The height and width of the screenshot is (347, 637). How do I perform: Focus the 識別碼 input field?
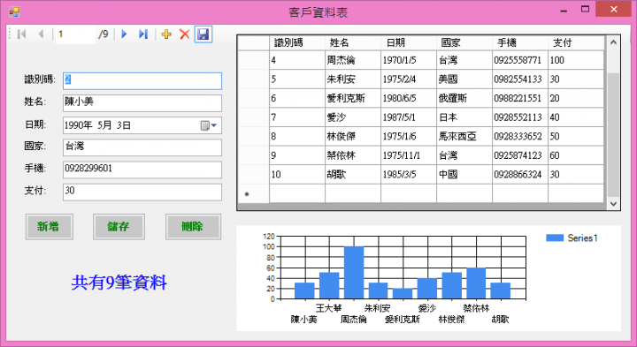coord(142,81)
